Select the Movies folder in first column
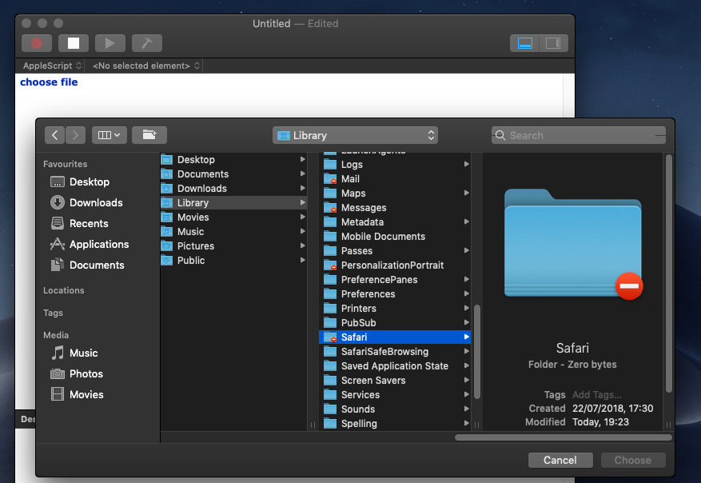Image resolution: width=701 pixels, height=483 pixels. point(193,218)
